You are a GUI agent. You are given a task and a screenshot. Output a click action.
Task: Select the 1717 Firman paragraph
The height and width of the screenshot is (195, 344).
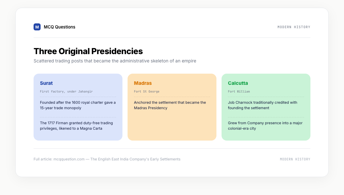click(76, 126)
